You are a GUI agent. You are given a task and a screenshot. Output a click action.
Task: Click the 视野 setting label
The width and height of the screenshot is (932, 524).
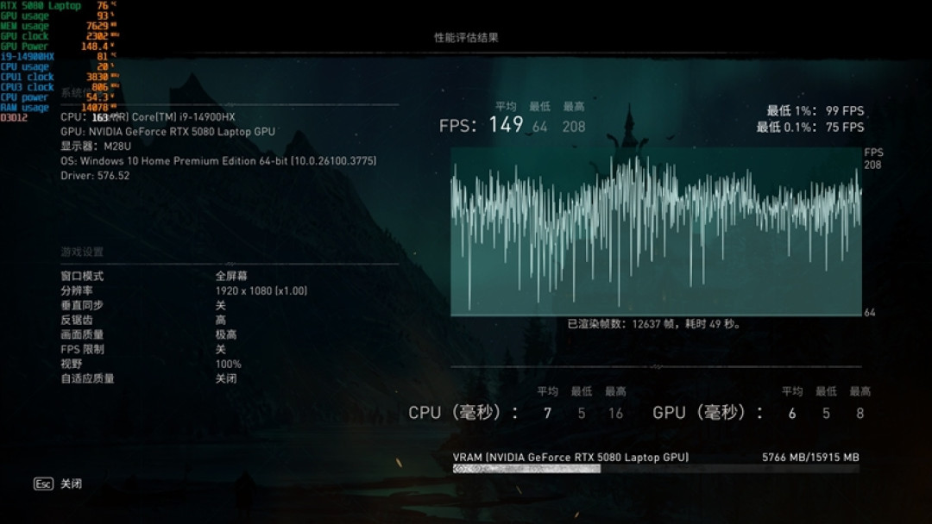click(x=72, y=364)
